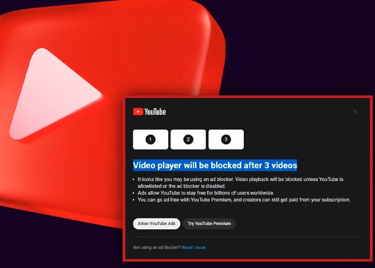
Task: Click the number 2 circle badge
Action: 188,139
